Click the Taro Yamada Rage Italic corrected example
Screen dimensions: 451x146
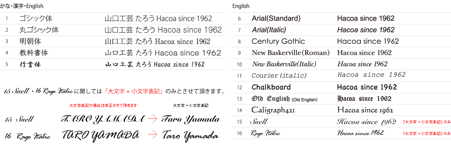(190, 135)
